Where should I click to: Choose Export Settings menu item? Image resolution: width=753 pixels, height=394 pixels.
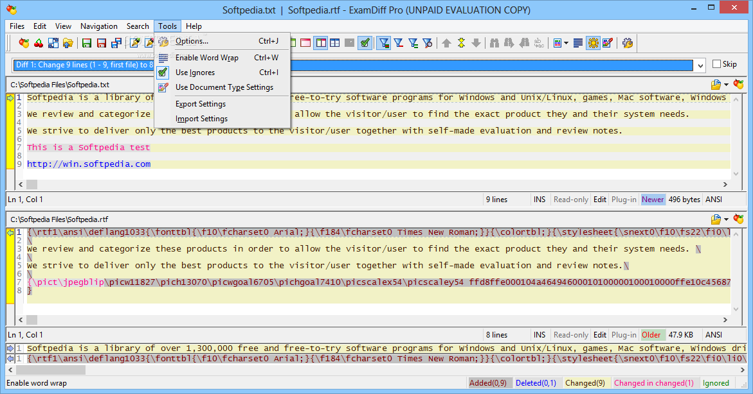[222, 104]
